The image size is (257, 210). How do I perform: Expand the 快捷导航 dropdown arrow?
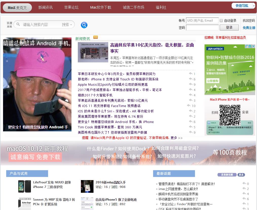click(x=254, y=6)
